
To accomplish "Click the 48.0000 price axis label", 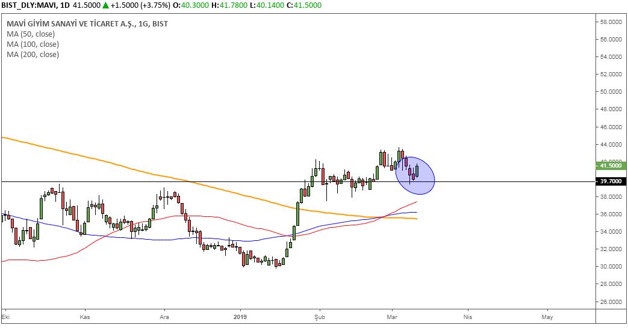I will (611, 109).
